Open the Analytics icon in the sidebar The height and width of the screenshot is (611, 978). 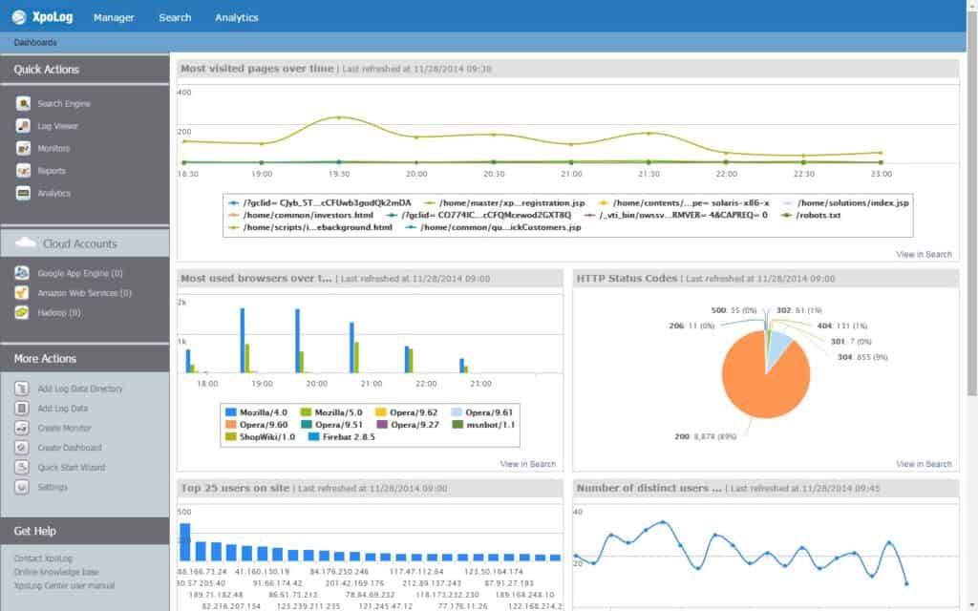click(23, 193)
